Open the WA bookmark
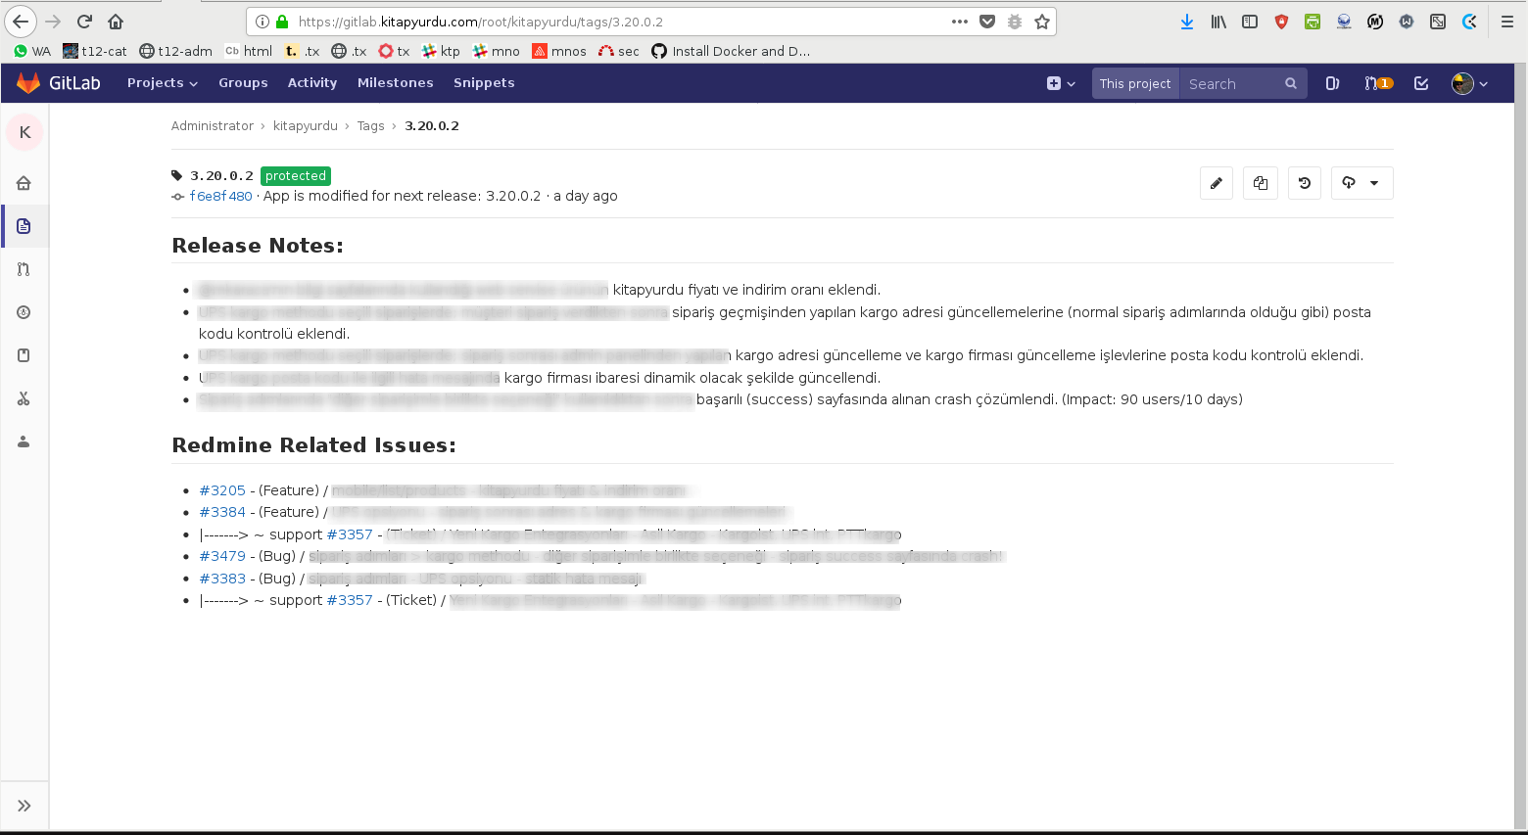This screenshot has height=835, width=1528. point(32,51)
